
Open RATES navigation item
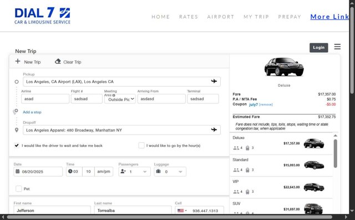click(x=189, y=17)
